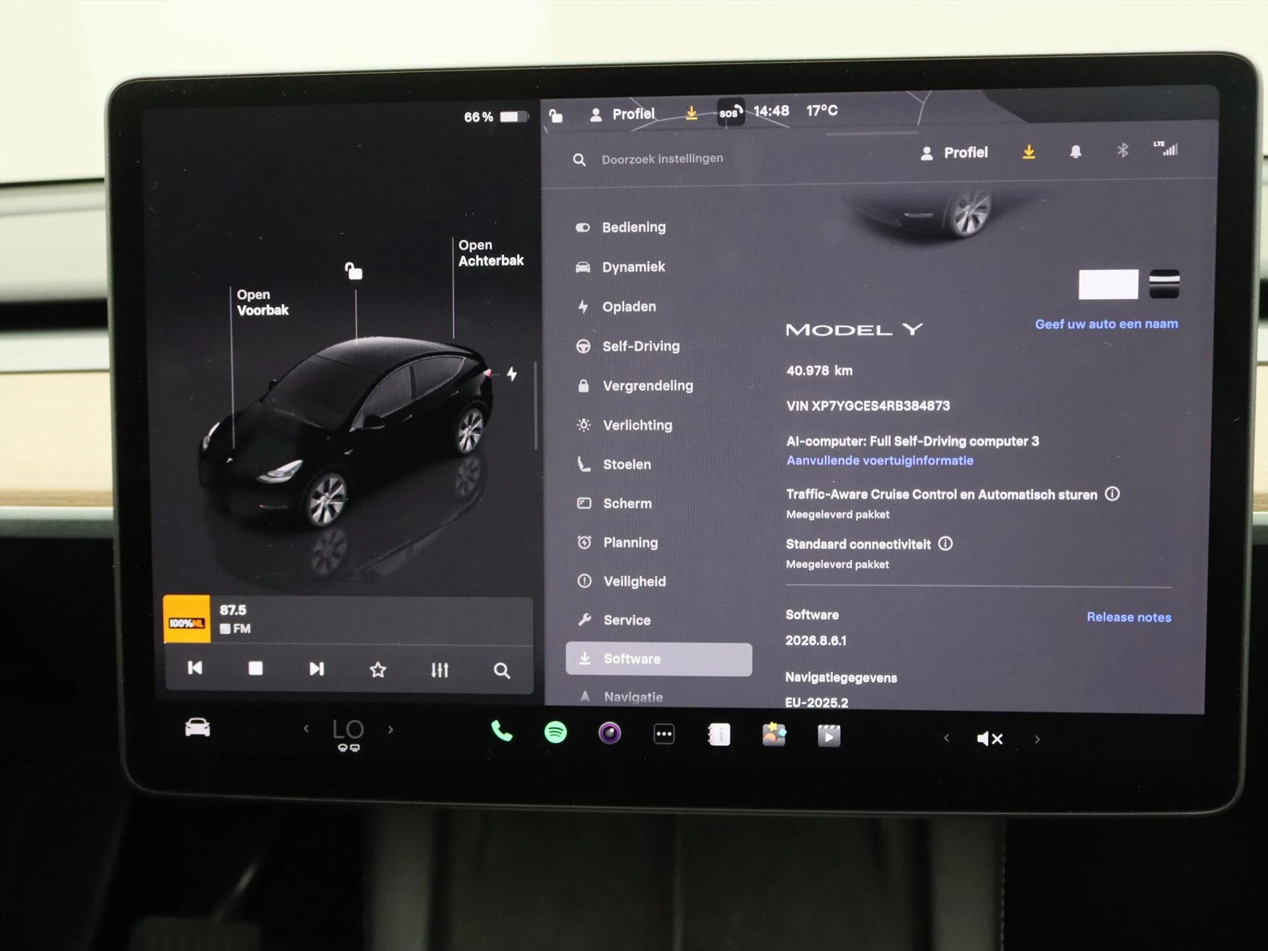Open the Aanvullende voertuiginformatie link
This screenshot has height=951, width=1268.
[x=880, y=460]
